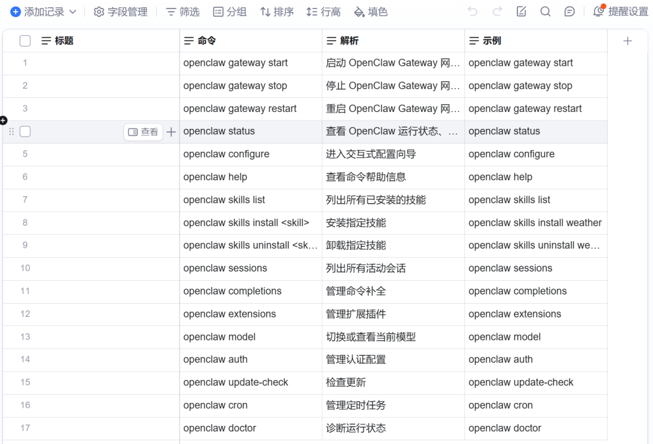This screenshot has height=444, width=653.
Task: Click the undo arrow icon
Action: pos(472,11)
